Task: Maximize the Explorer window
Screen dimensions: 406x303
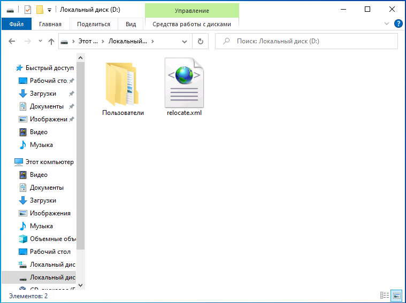Action: (367, 9)
